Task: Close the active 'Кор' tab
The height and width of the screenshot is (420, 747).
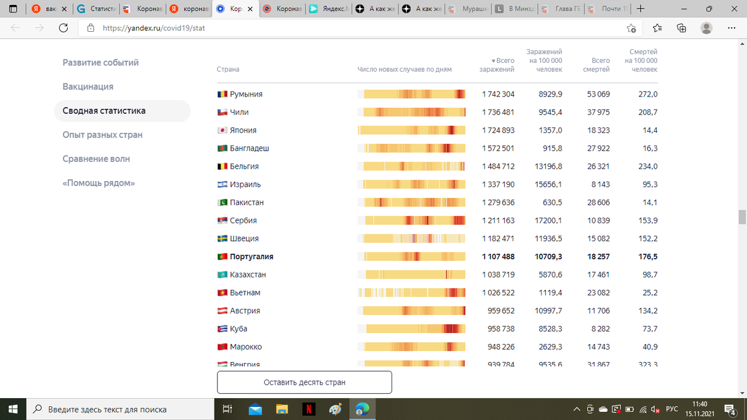Action: click(250, 9)
